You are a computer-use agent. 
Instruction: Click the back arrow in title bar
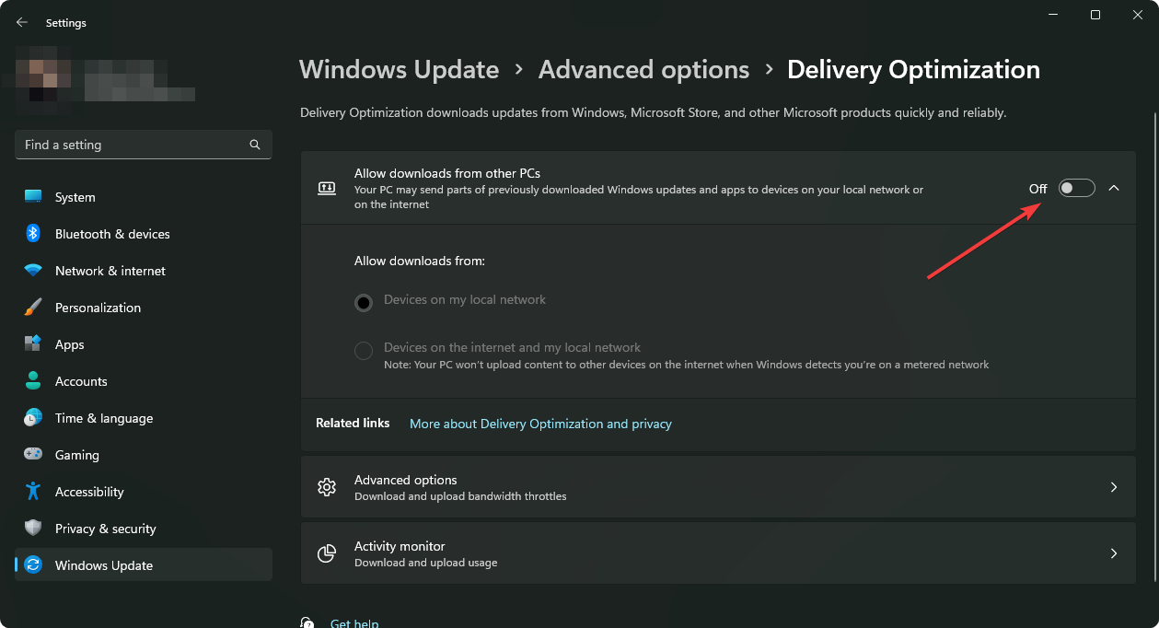[22, 22]
